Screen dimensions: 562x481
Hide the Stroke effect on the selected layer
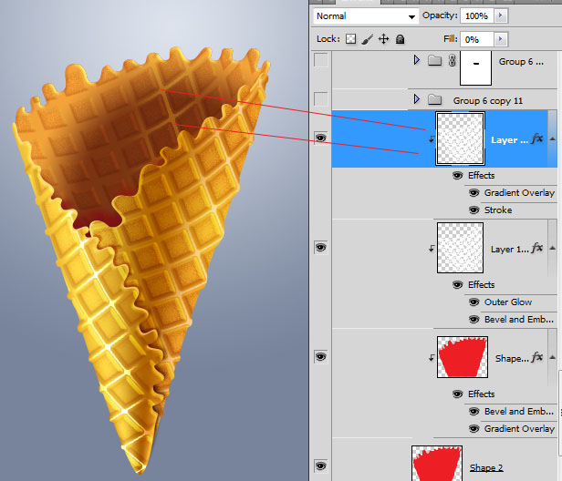click(x=474, y=210)
